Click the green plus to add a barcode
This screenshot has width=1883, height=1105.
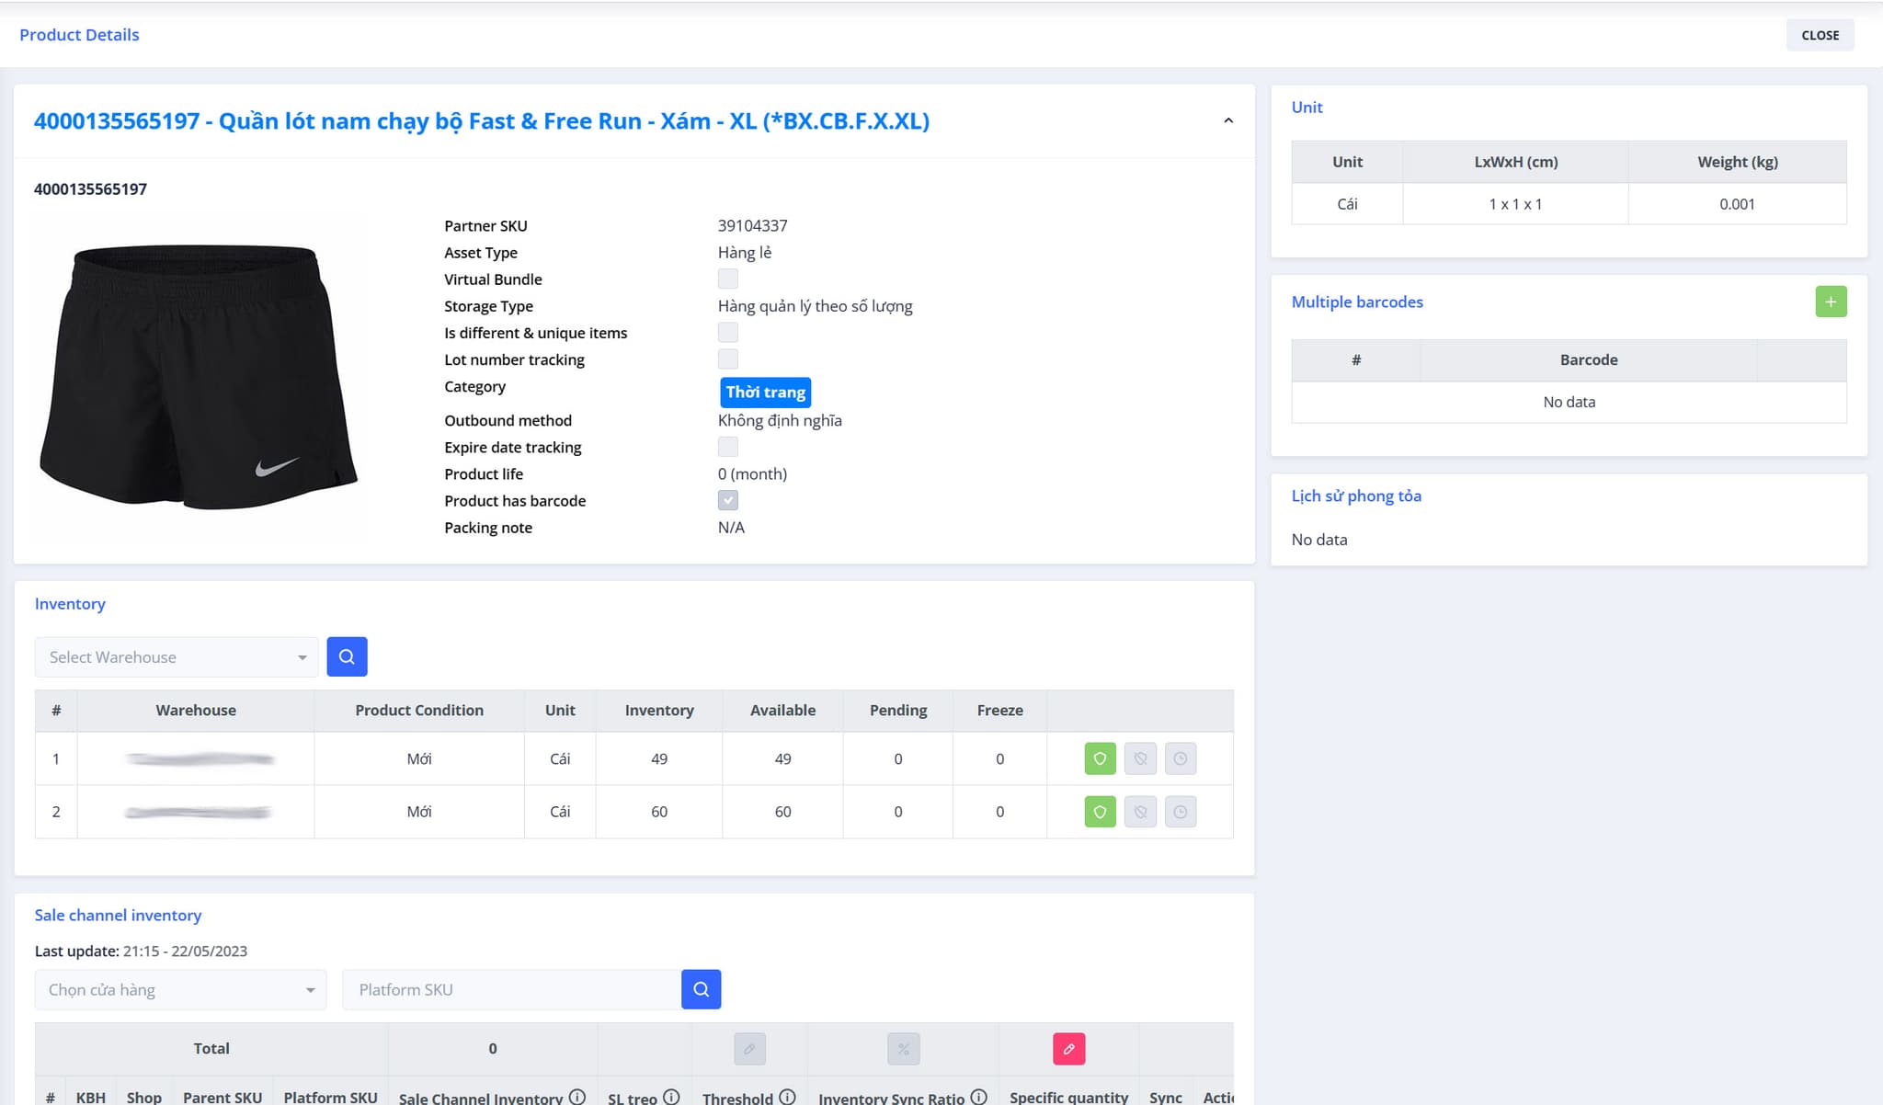point(1831,301)
